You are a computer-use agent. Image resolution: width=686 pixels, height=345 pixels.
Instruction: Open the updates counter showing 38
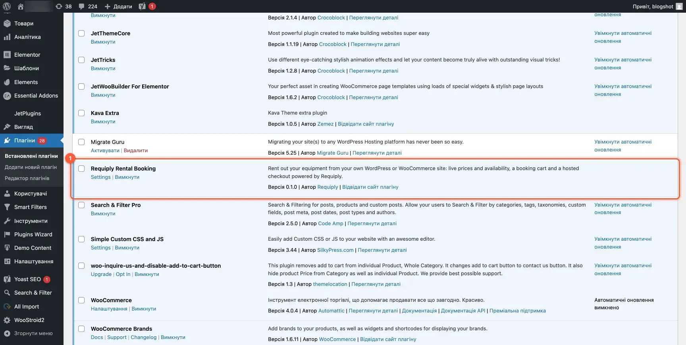(64, 6)
